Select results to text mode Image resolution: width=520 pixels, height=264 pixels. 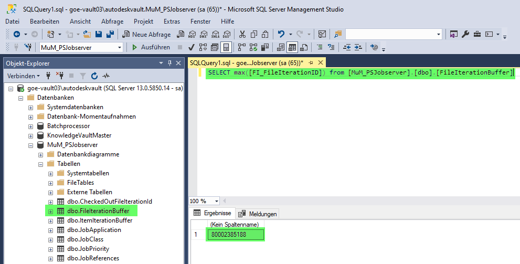[281, 47]
